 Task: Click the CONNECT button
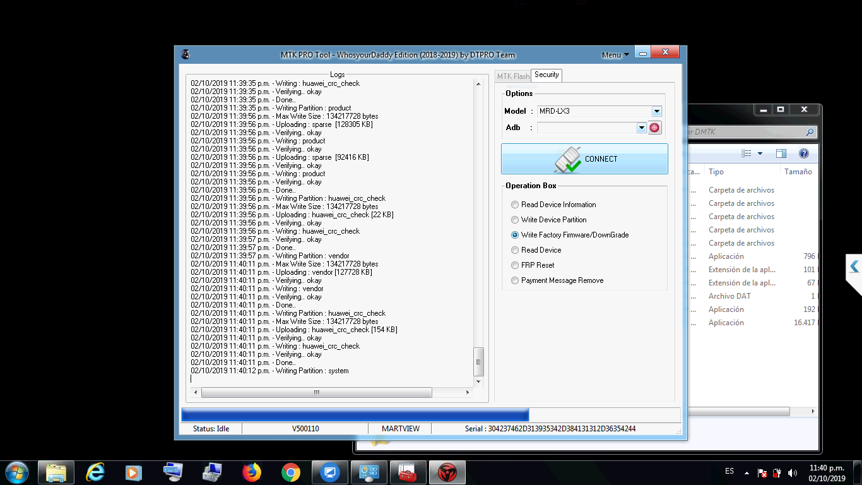click(x=584, y=159)
